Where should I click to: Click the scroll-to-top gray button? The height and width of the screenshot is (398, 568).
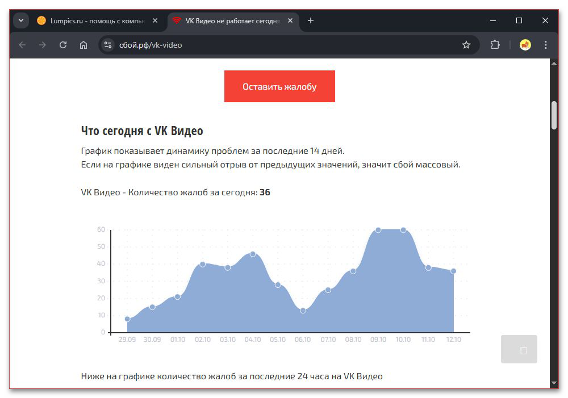point(519,349)
